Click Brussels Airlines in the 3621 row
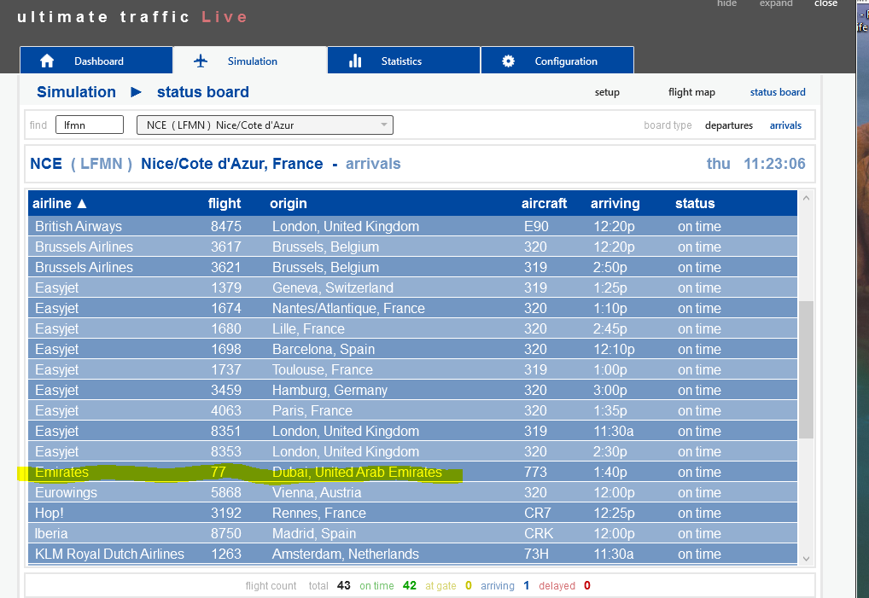869x598 pixels. 84,268
